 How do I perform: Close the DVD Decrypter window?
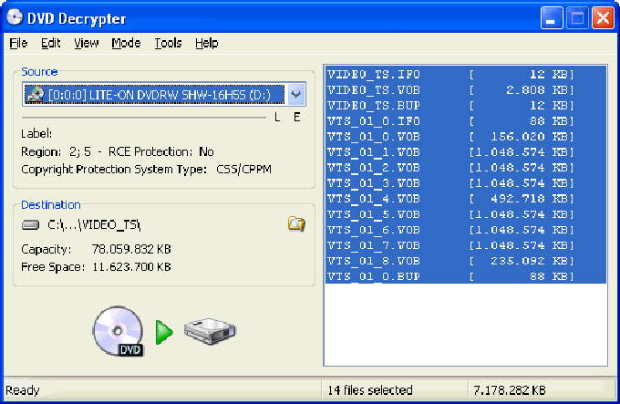[x=603, y=18]
